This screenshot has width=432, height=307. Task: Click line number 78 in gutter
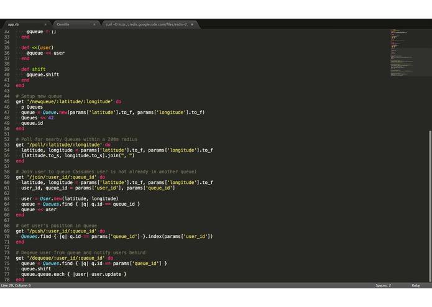7,280
